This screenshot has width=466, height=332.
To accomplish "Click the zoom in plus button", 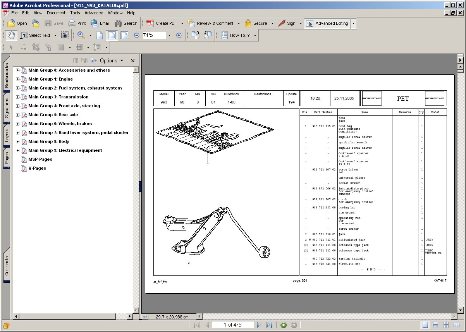I will (179, 35).
